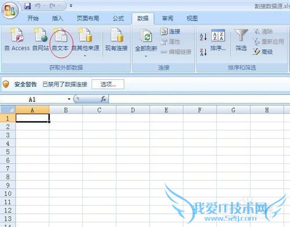The image size is (290, 227).
Task: Open 现有连接 dialog
Action: [x=117, y=40]
